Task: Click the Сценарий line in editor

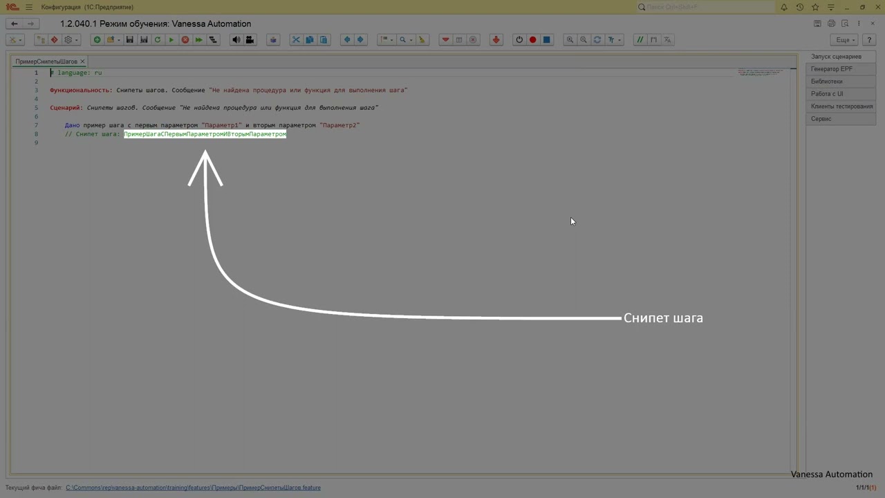Action: pyautogui.click(x=214, y=108)
